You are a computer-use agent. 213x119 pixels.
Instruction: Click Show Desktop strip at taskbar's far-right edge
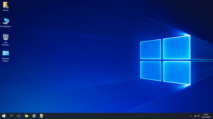(212, 116)
